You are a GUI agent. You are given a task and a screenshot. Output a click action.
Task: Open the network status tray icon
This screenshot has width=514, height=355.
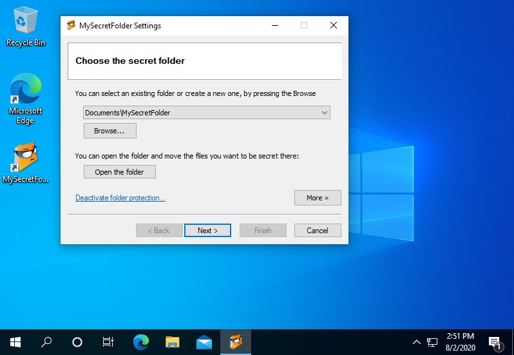pos(432,342)
